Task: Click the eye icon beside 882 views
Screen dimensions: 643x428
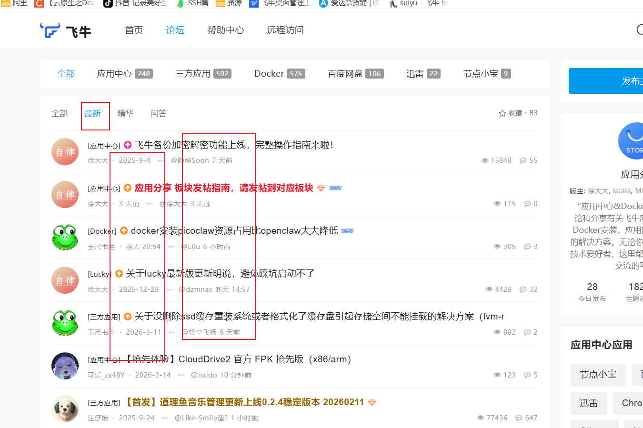Action: [x=497, y=332]
